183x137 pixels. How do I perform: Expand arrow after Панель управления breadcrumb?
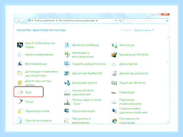tap(57, 21)
